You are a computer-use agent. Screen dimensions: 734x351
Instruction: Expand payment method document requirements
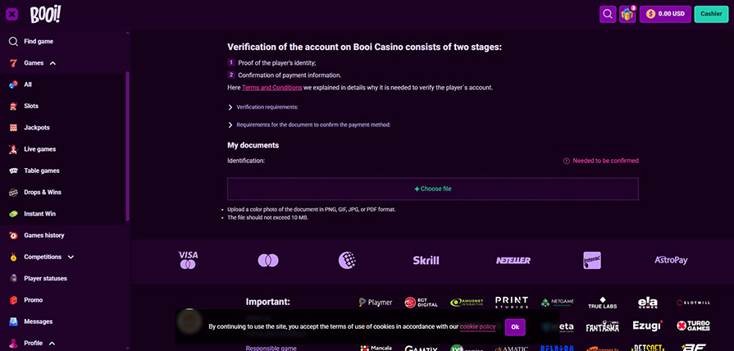[x=312, y=125]
